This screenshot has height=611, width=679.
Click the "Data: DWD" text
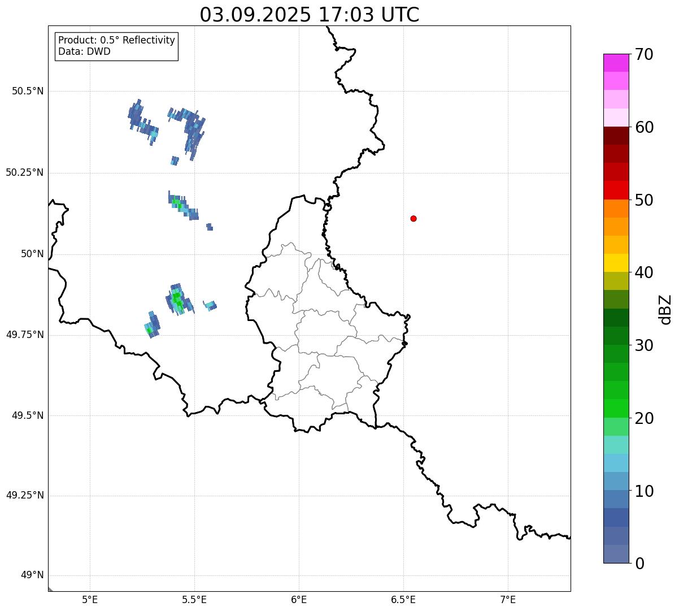84,51
